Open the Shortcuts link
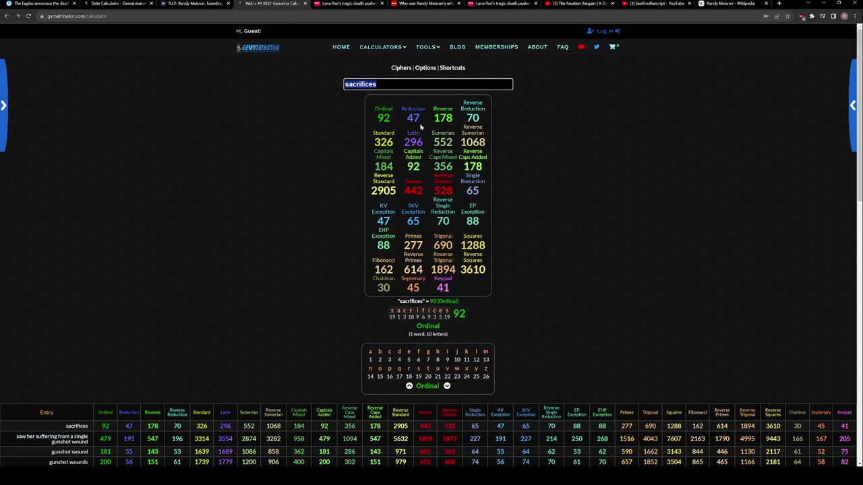The image size is (863, 485). (x=452, y=67)
